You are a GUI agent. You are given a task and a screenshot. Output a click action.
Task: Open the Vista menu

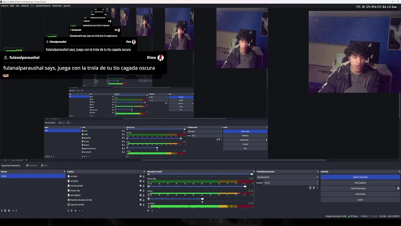18,6
